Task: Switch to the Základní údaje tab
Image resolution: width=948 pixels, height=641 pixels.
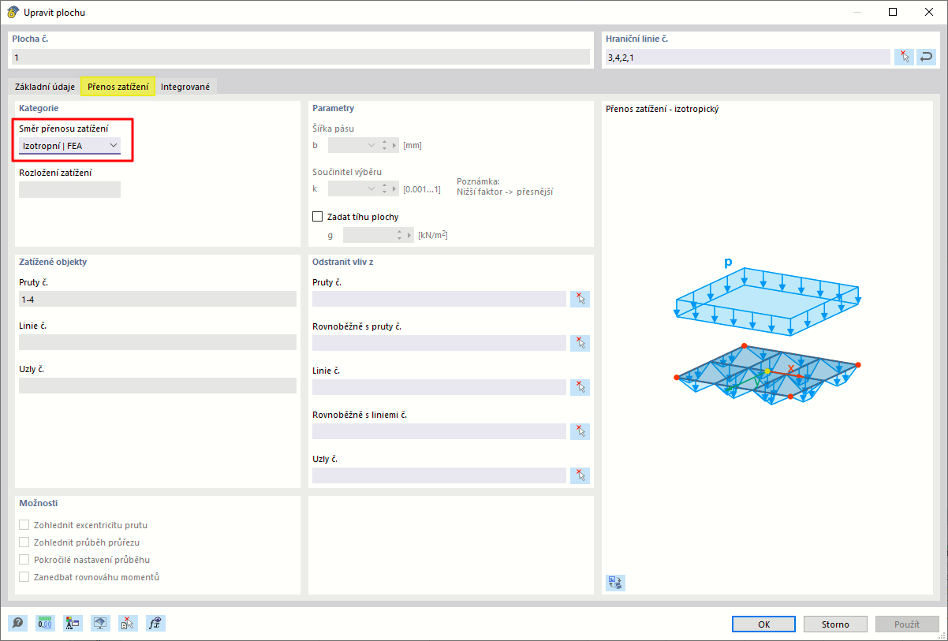Action: pyautogui.click(x=44, y=87)
